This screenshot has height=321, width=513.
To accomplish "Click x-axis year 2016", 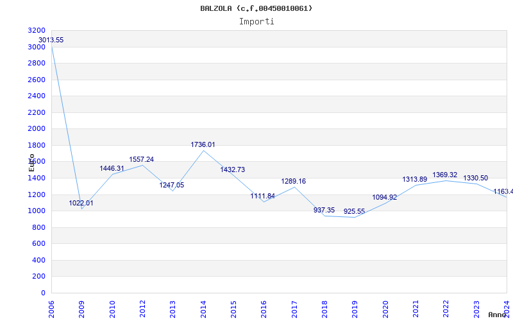I will click(264, 309).
